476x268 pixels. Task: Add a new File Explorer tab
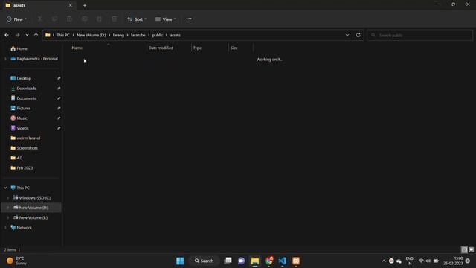click(85, 5)
